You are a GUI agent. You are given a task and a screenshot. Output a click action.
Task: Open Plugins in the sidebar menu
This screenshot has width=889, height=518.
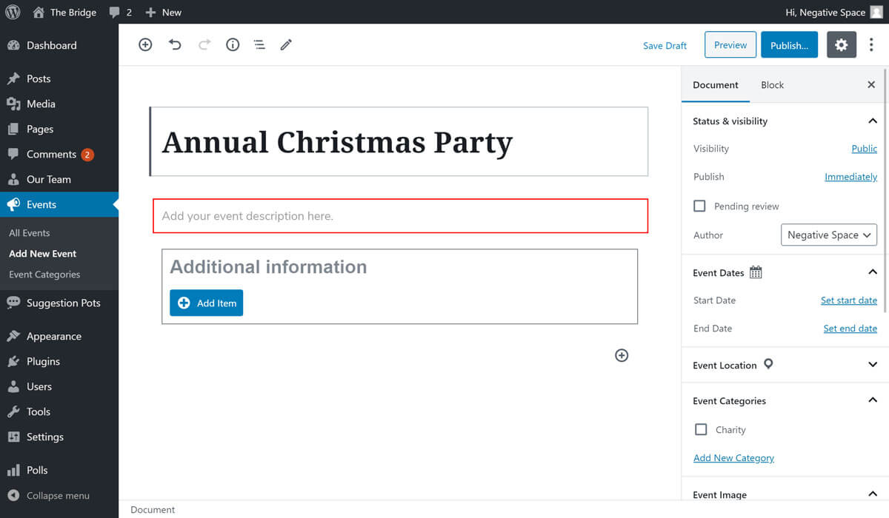[x=43, y=361]
